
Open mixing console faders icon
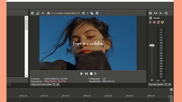166,13
